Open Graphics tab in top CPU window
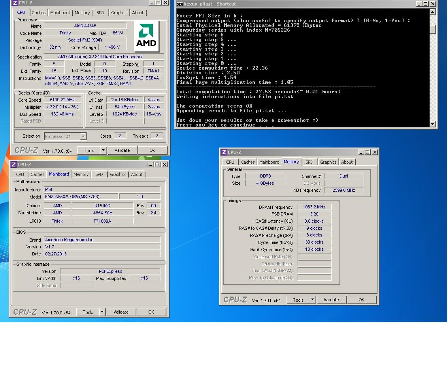This screenshot has height=380, width=447. (119, 13)
